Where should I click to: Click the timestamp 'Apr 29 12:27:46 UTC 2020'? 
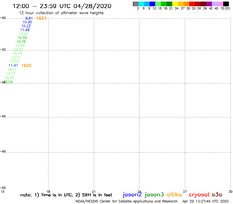(206, 201)
